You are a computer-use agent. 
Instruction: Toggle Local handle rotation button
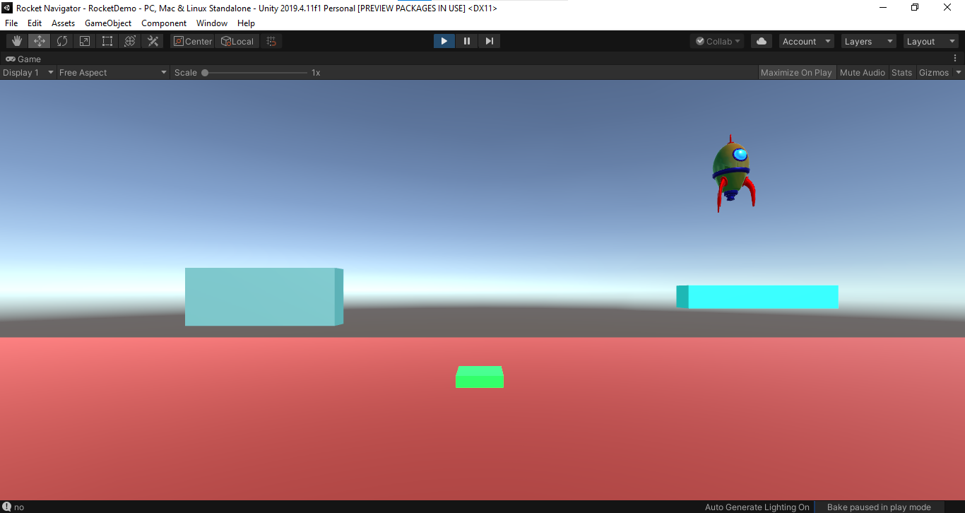pyautogui.click(x=237, y=41)
